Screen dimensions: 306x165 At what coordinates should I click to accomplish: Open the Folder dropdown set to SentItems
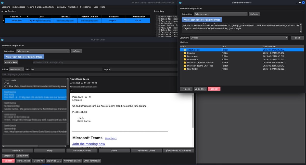[16, 69]
